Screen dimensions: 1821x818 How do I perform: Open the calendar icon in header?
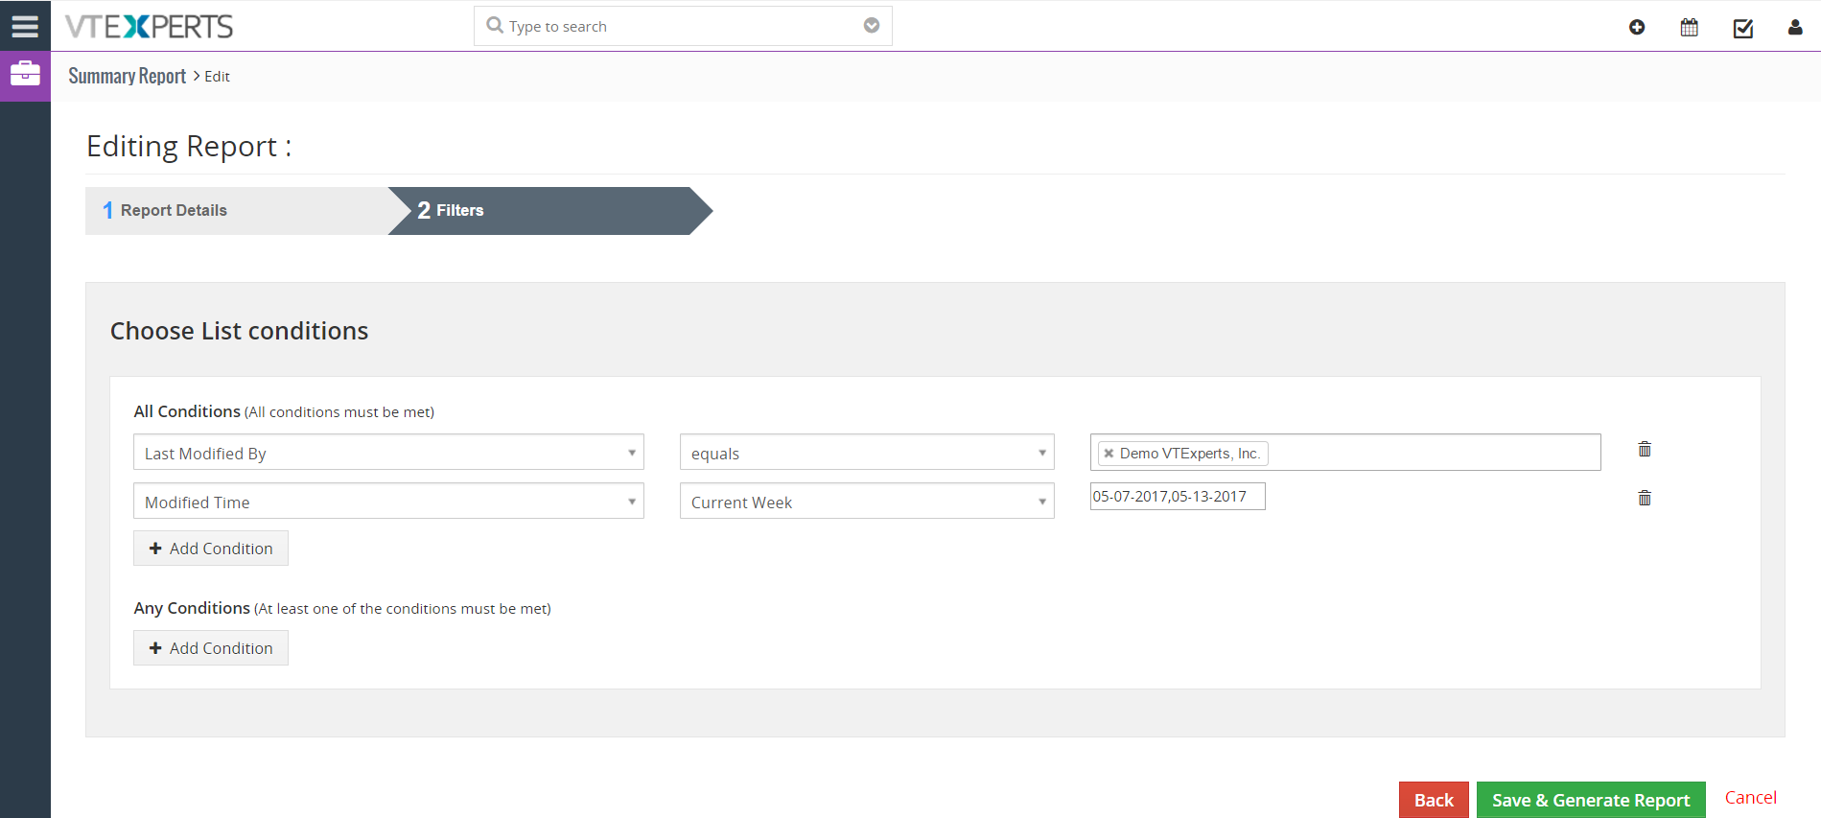coord(1690,27)
